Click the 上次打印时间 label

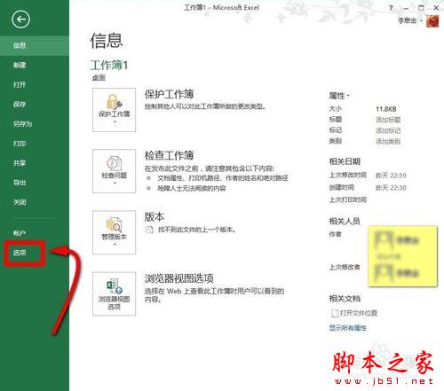[x=348, y=199]
